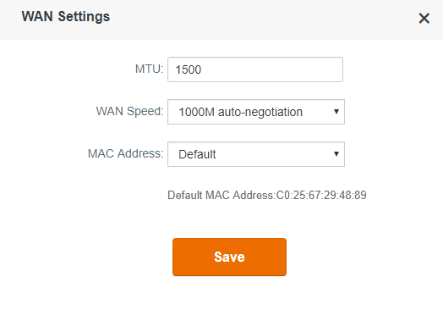Focus the MTU input field
Screen dimensions: 443x327
click(x=255, y=69)
